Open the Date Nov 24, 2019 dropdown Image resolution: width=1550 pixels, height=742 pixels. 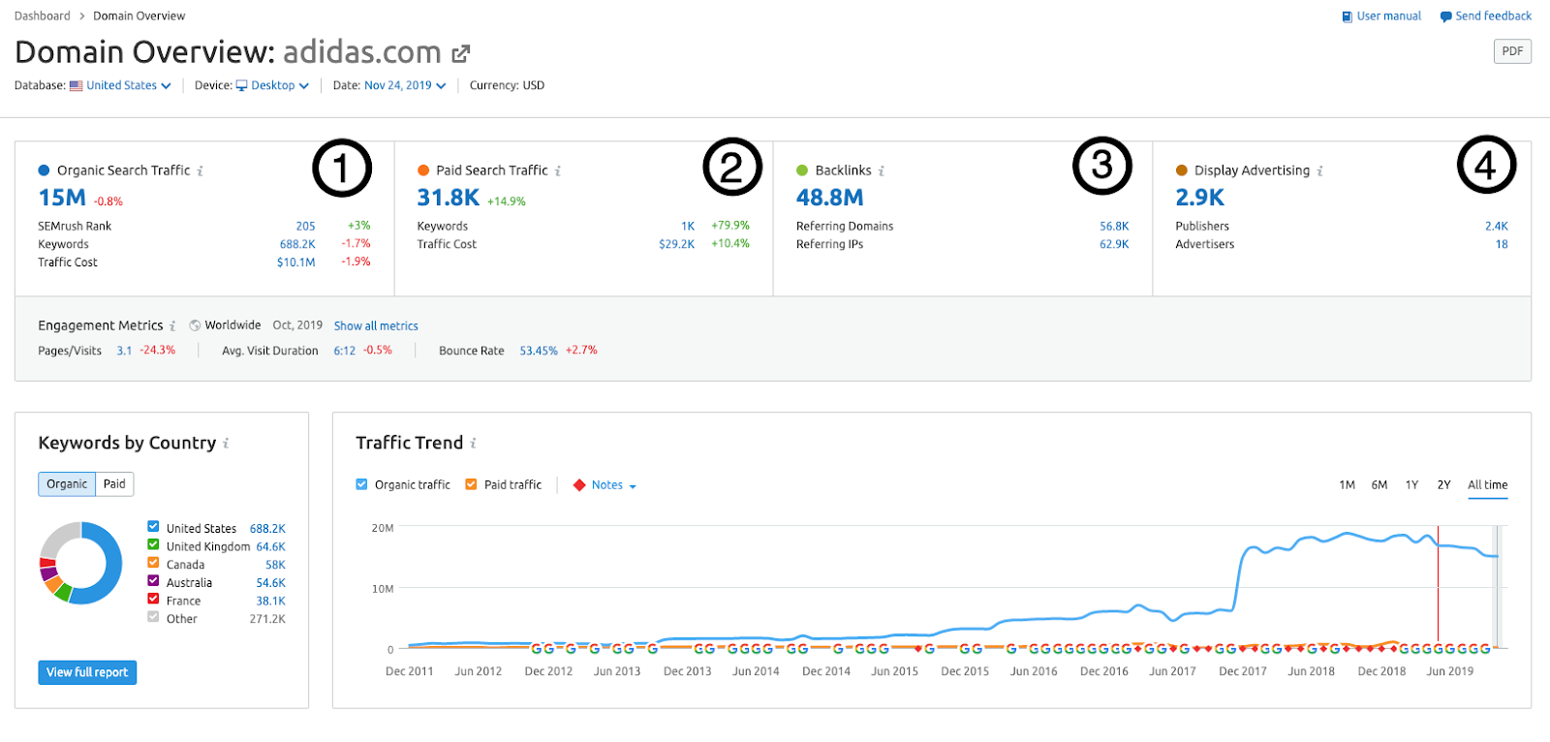[405, 85]
